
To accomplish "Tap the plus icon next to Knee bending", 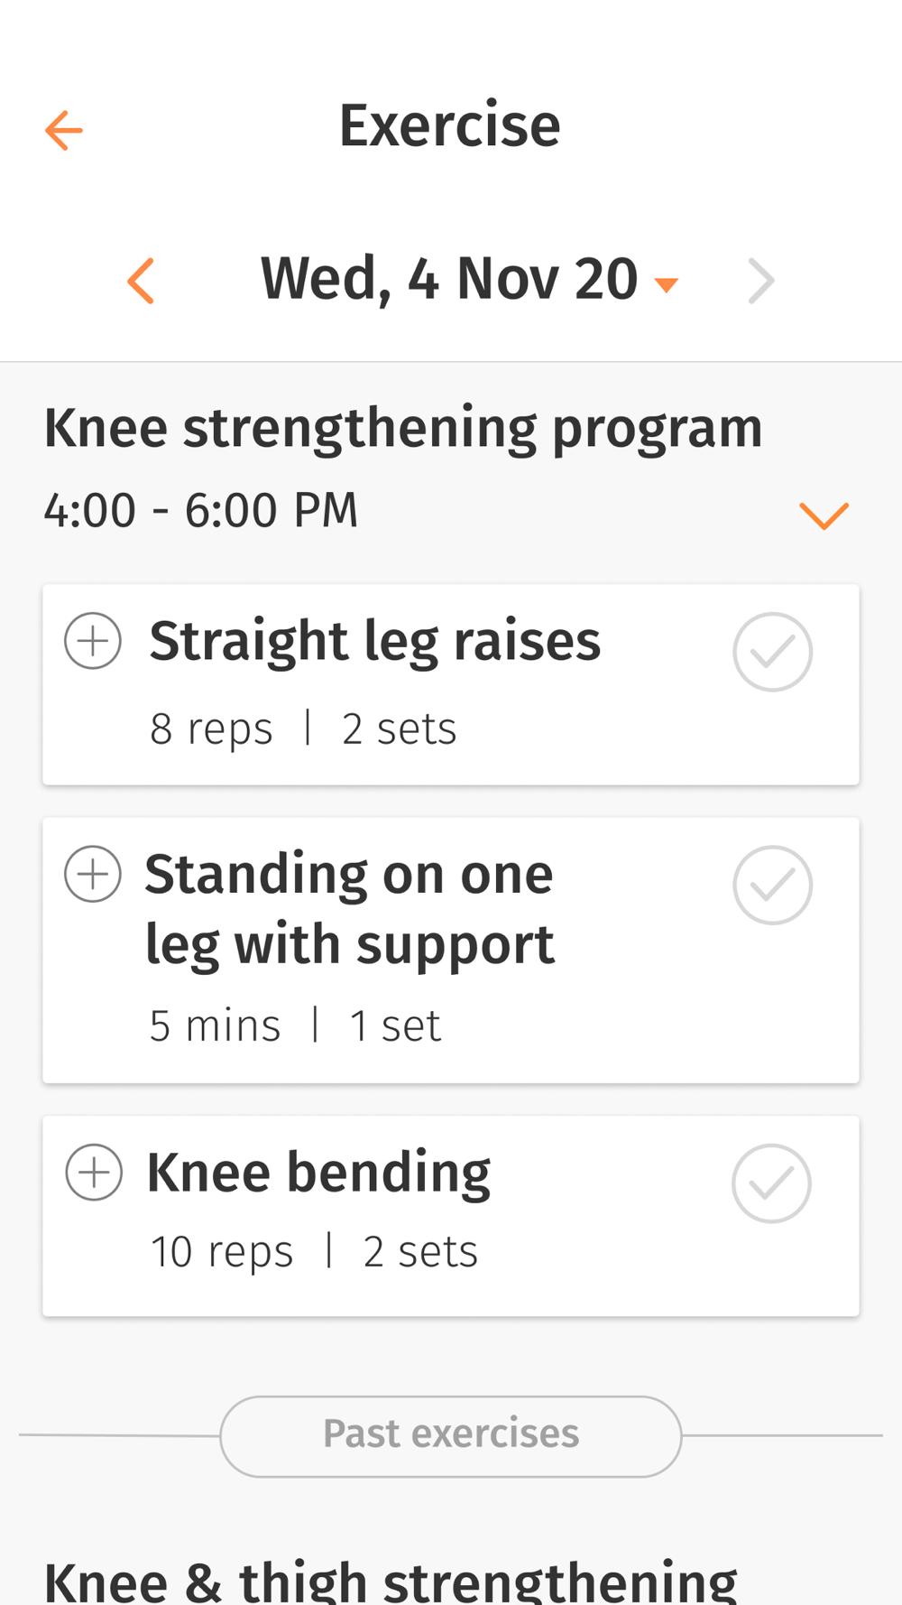I will coord(94,1172).
